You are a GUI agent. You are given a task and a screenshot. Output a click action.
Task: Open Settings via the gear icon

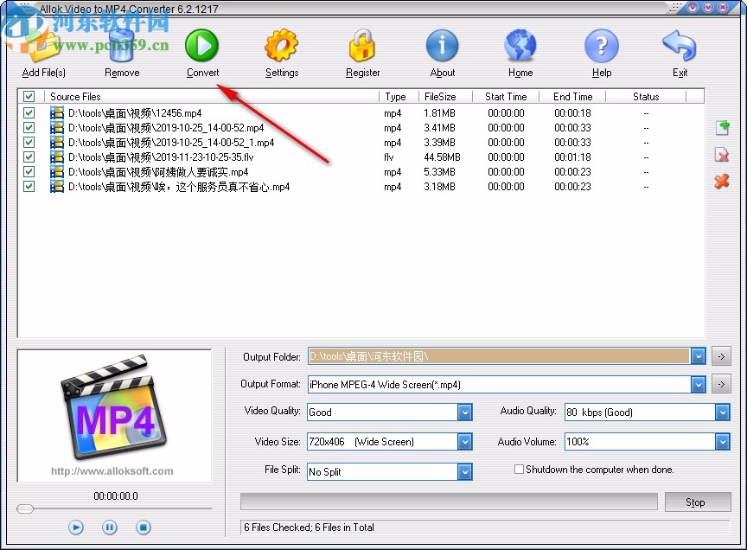[281, 46]
